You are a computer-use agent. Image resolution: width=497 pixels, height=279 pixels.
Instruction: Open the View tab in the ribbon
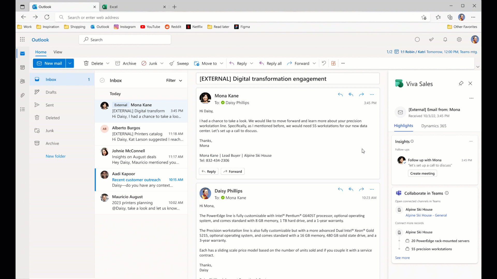tap(58, 52)
